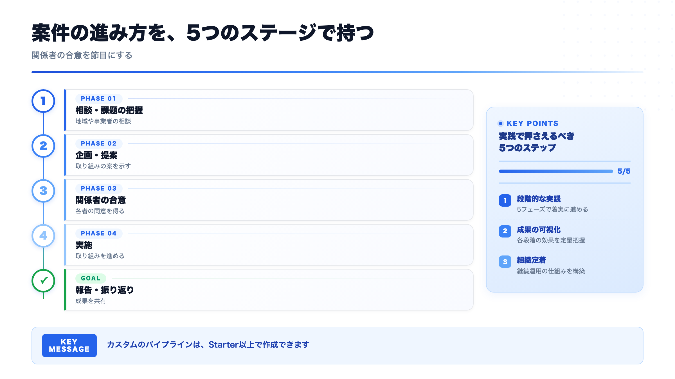Click the blue dot before KEY POINTS

coord(501,124)
